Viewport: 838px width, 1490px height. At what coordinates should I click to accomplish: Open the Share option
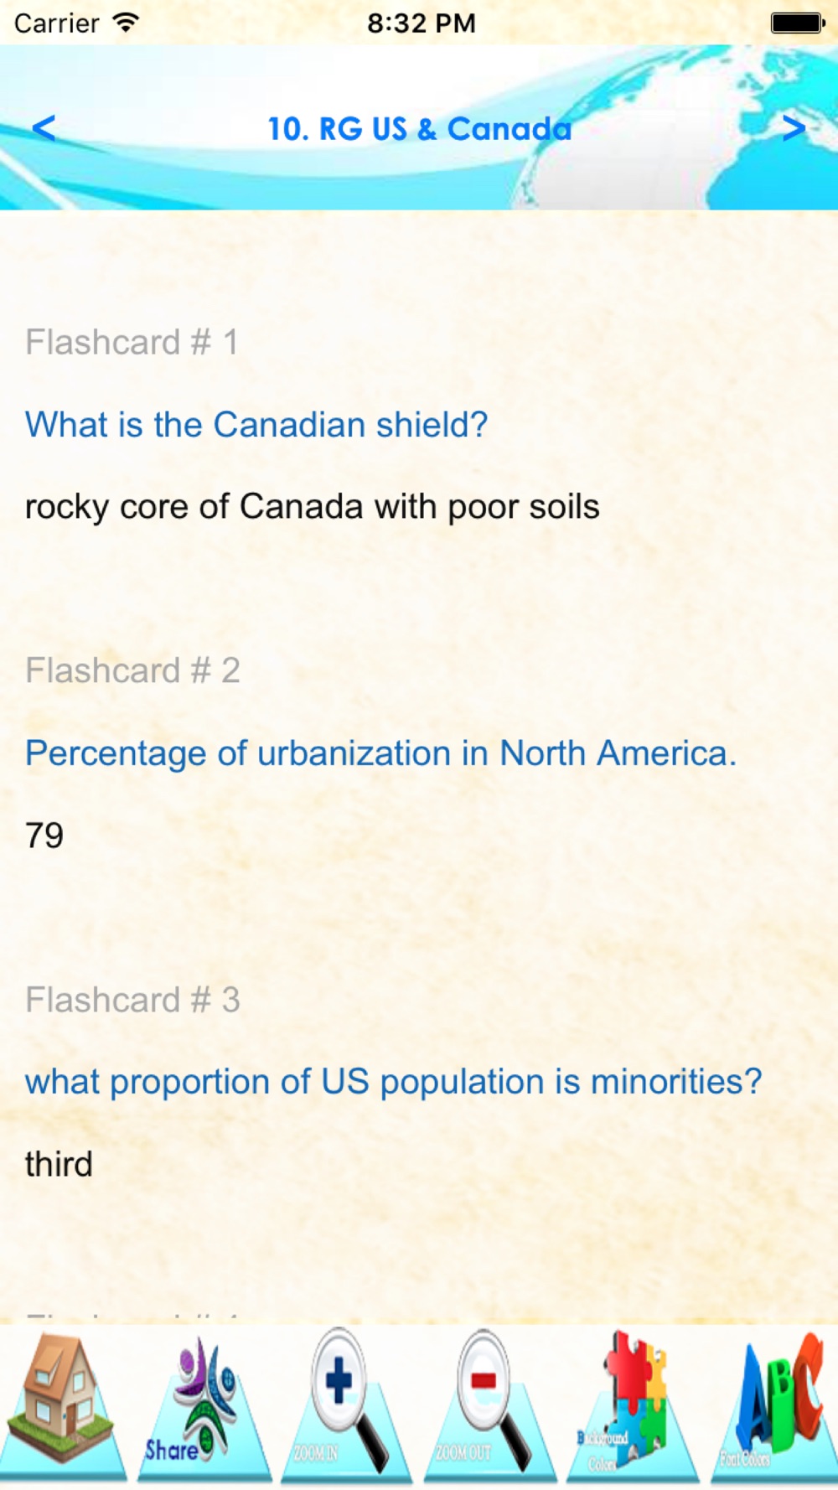click(204, 1405)
